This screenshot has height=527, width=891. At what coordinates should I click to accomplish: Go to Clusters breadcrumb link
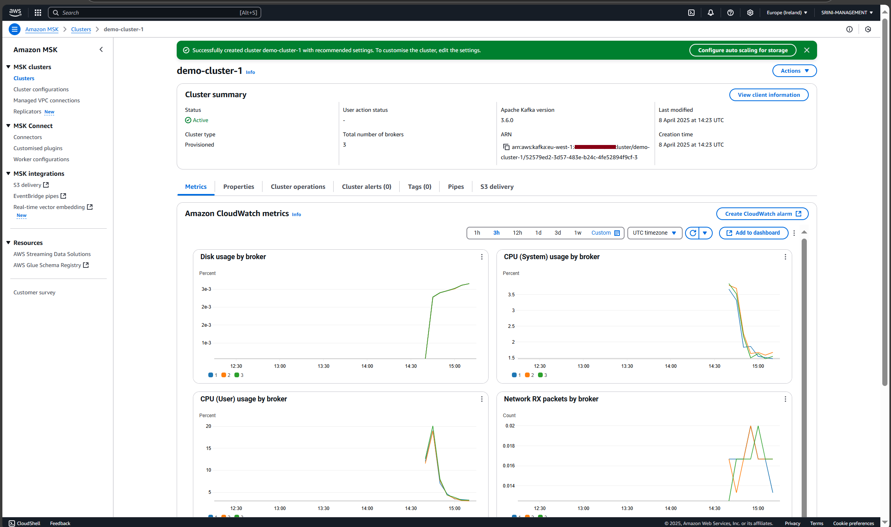coord(81,29)
